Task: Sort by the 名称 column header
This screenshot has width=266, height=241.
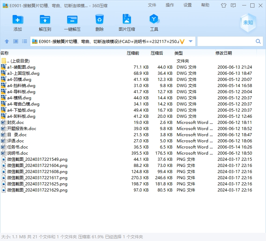Action: tap(4, 53)
